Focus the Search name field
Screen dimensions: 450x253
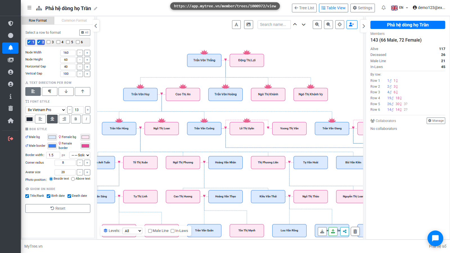pos(274,24)
